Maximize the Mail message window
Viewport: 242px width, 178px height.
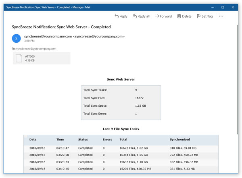pyautogui.click(x=223, y=7)
